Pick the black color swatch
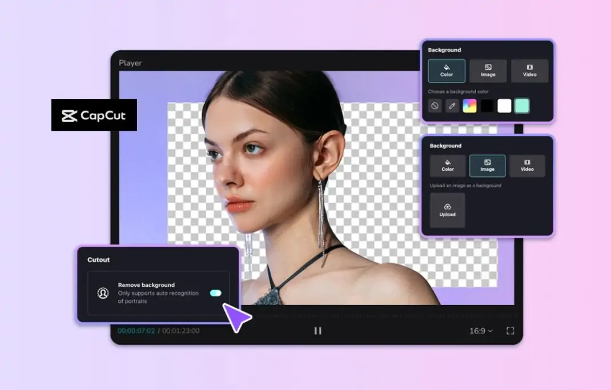The image size is (611, 390). coord(487,106)
